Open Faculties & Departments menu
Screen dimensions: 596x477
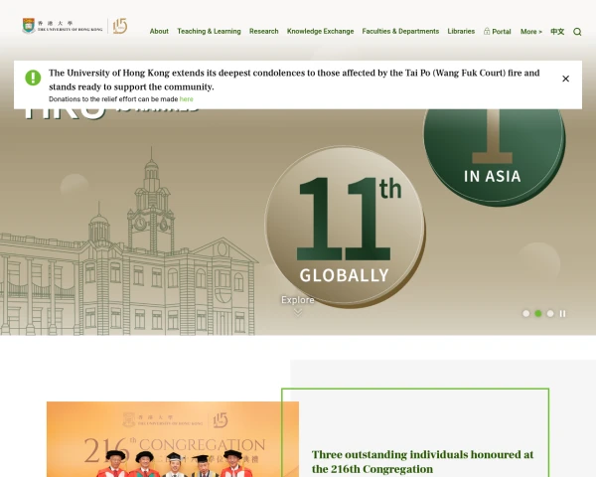point(400,31)
